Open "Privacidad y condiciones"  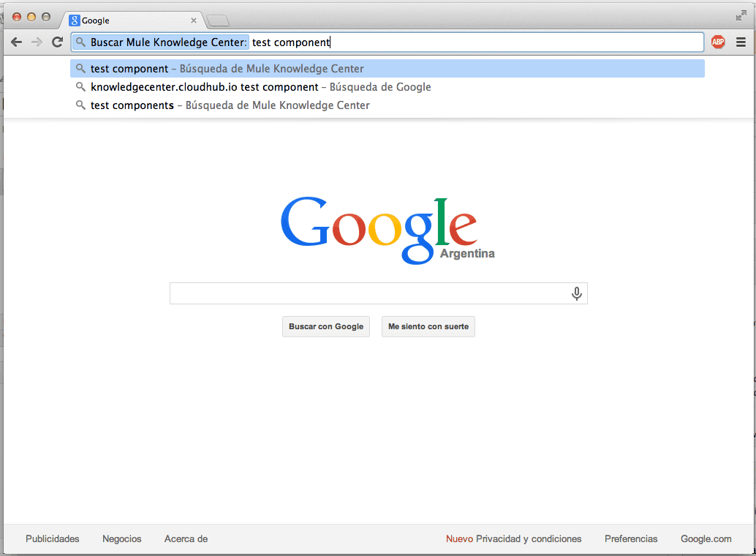(x=527, y=538)
